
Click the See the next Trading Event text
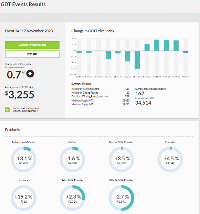pos(26,108)
